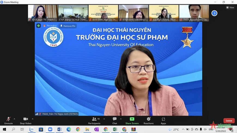Open Windows taskbar search
237x133 pixels.
point(13,129)
